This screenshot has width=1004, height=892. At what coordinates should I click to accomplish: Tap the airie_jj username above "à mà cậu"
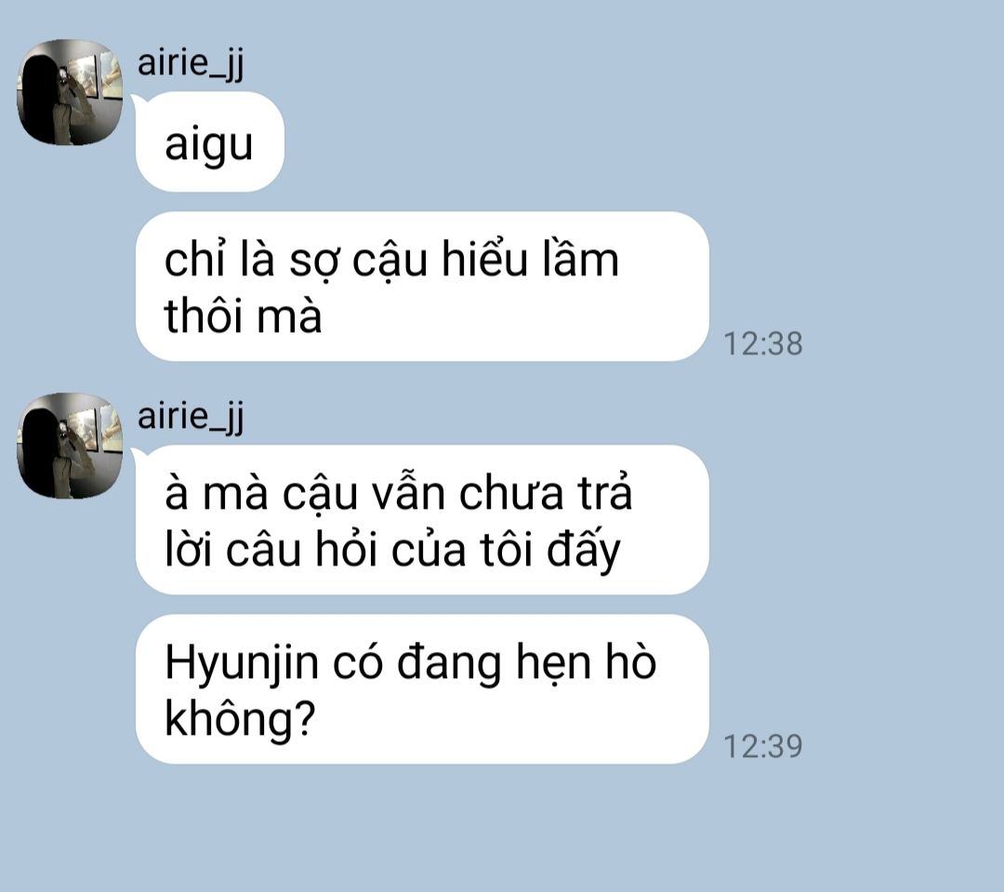pos(191,417)
